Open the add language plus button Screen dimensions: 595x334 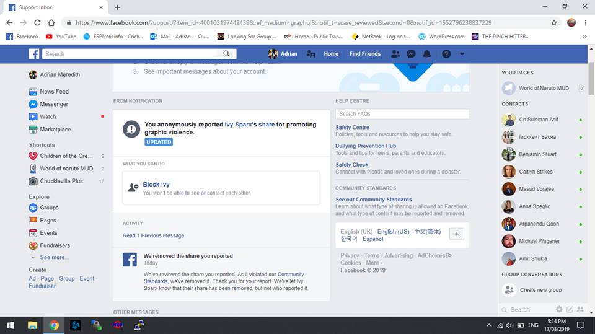click(x=456, y=234)
